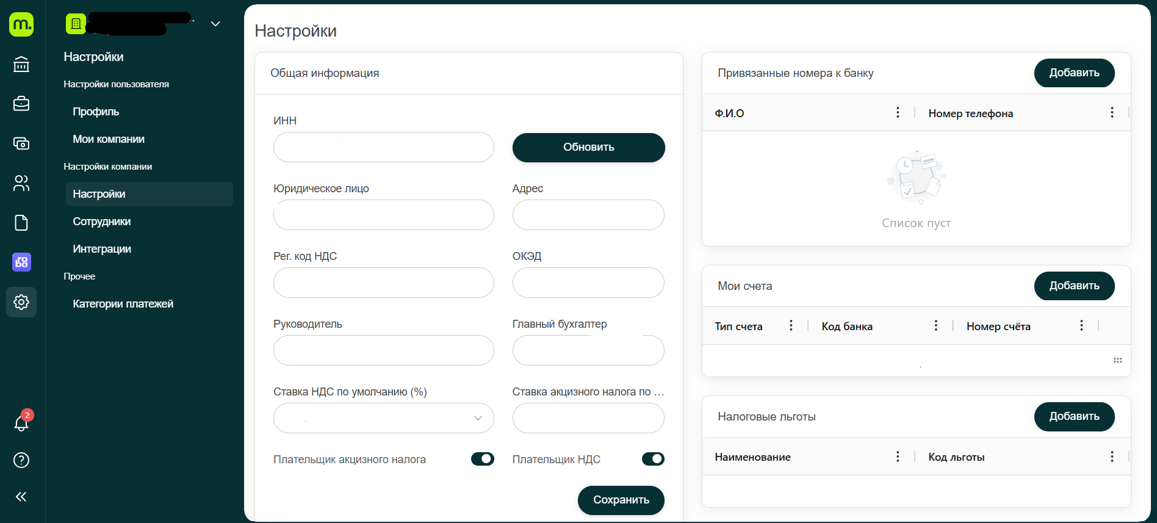This screenshot has width=1157, height=523.
Task: Toggle the Плательщик акцизного налога switch
Action: coord(482,459)
